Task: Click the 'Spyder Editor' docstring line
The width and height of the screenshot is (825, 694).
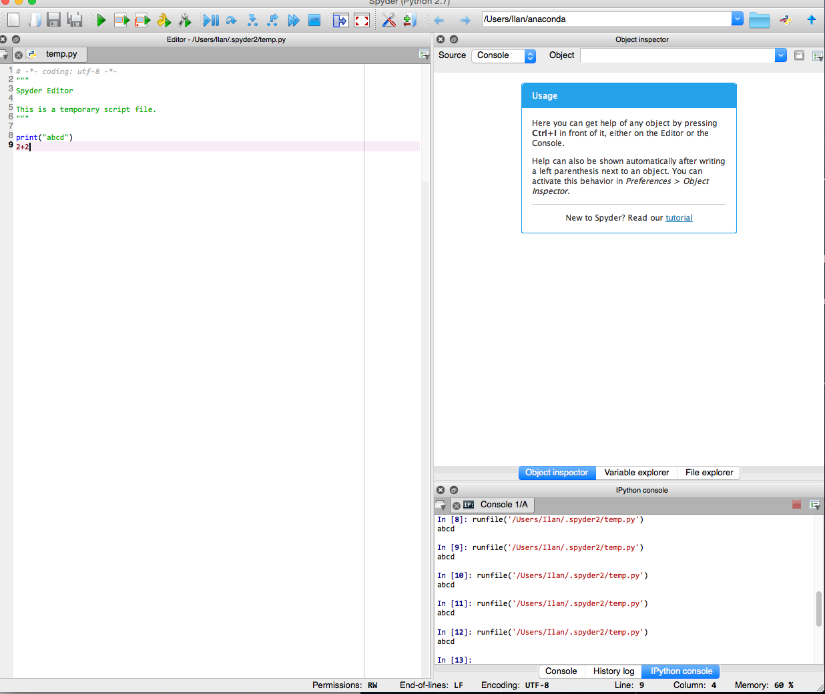Action: pyautogui.click(x=45, y=91)
